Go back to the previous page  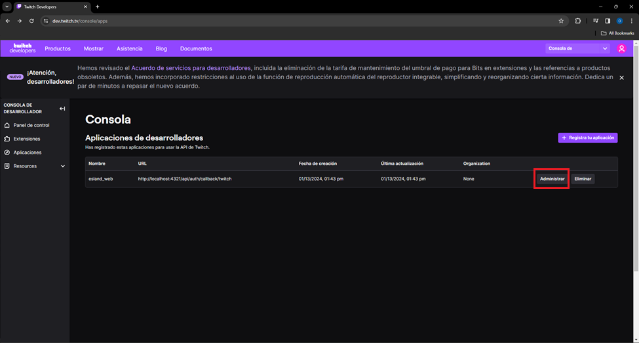pyautogui.click(x=8, y=21)
